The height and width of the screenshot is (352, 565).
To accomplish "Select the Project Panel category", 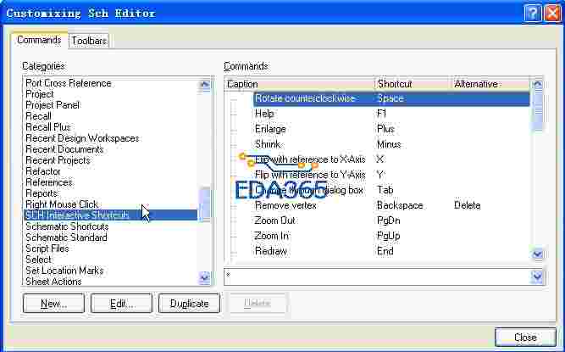I will click(x=53, y=105).
